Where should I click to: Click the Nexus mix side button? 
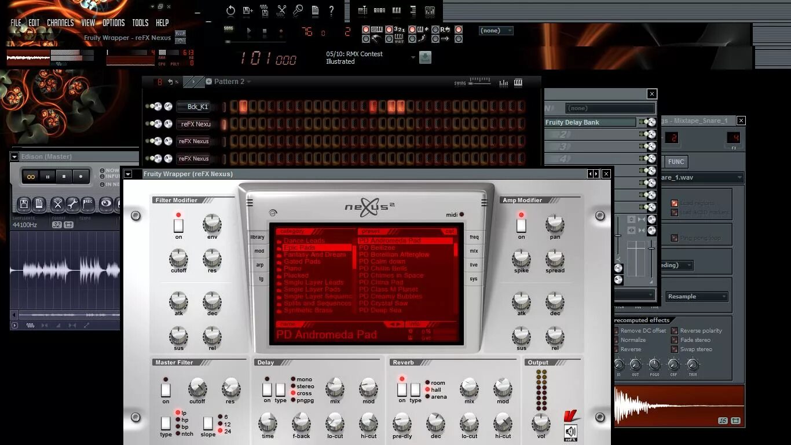[x=474, y=251]
